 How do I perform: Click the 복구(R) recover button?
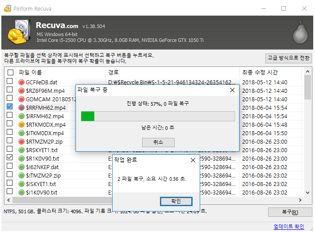click(290, 212)
